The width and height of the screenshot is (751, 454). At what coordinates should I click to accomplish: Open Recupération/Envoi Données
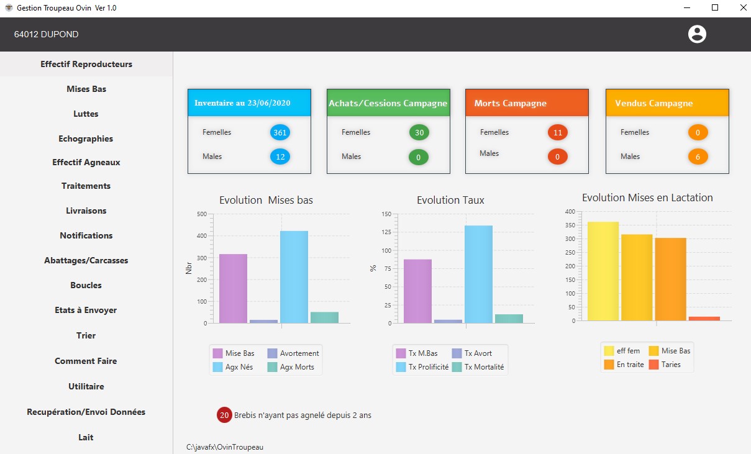86,412
